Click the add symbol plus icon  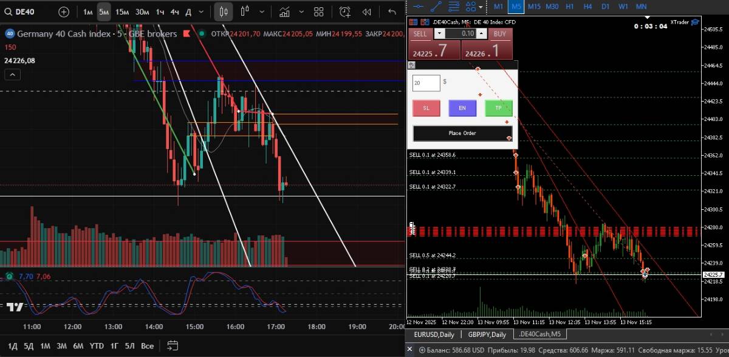click(x=64, y=12)
